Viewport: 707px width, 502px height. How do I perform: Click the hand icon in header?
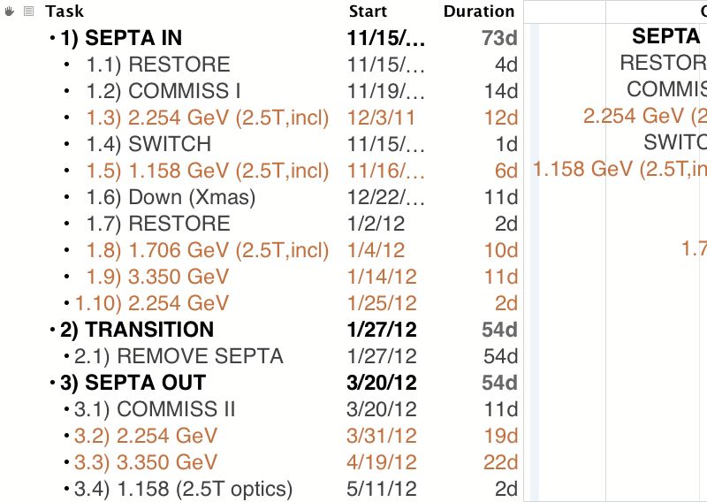(9, 11)
